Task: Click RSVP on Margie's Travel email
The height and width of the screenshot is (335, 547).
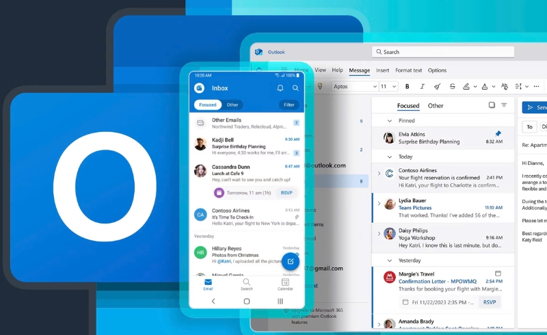Action: click(490, 302)
